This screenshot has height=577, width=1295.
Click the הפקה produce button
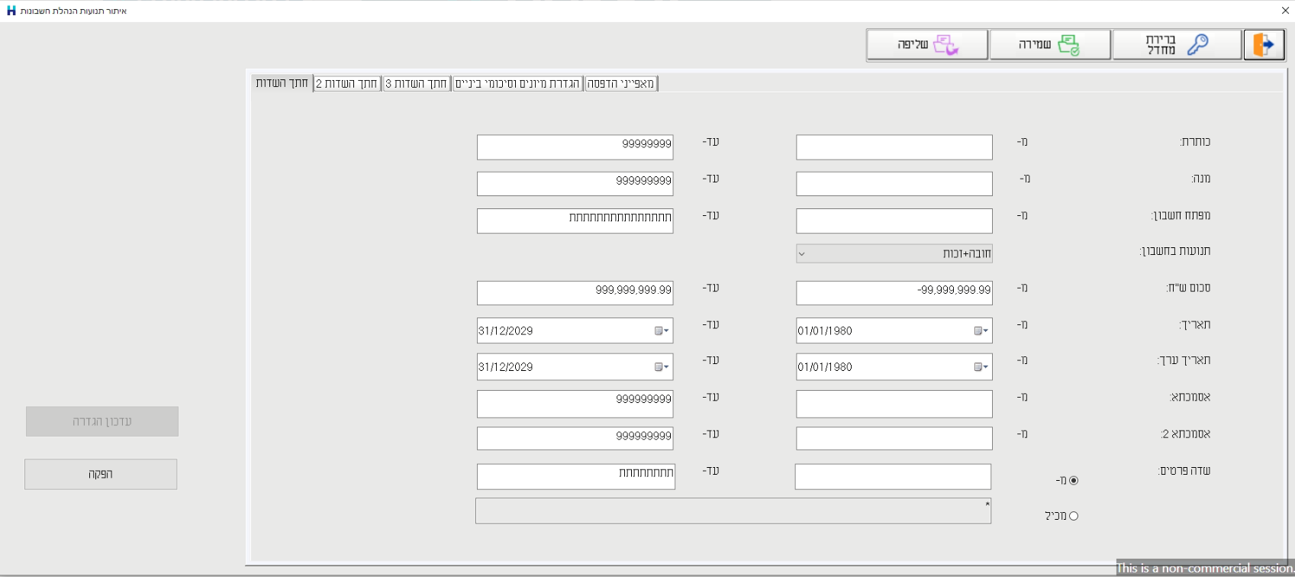click(x=101, y=474)
